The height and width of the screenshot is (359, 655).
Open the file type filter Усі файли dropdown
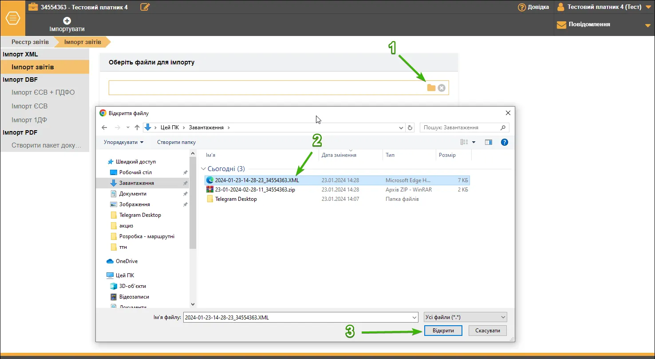466,317
